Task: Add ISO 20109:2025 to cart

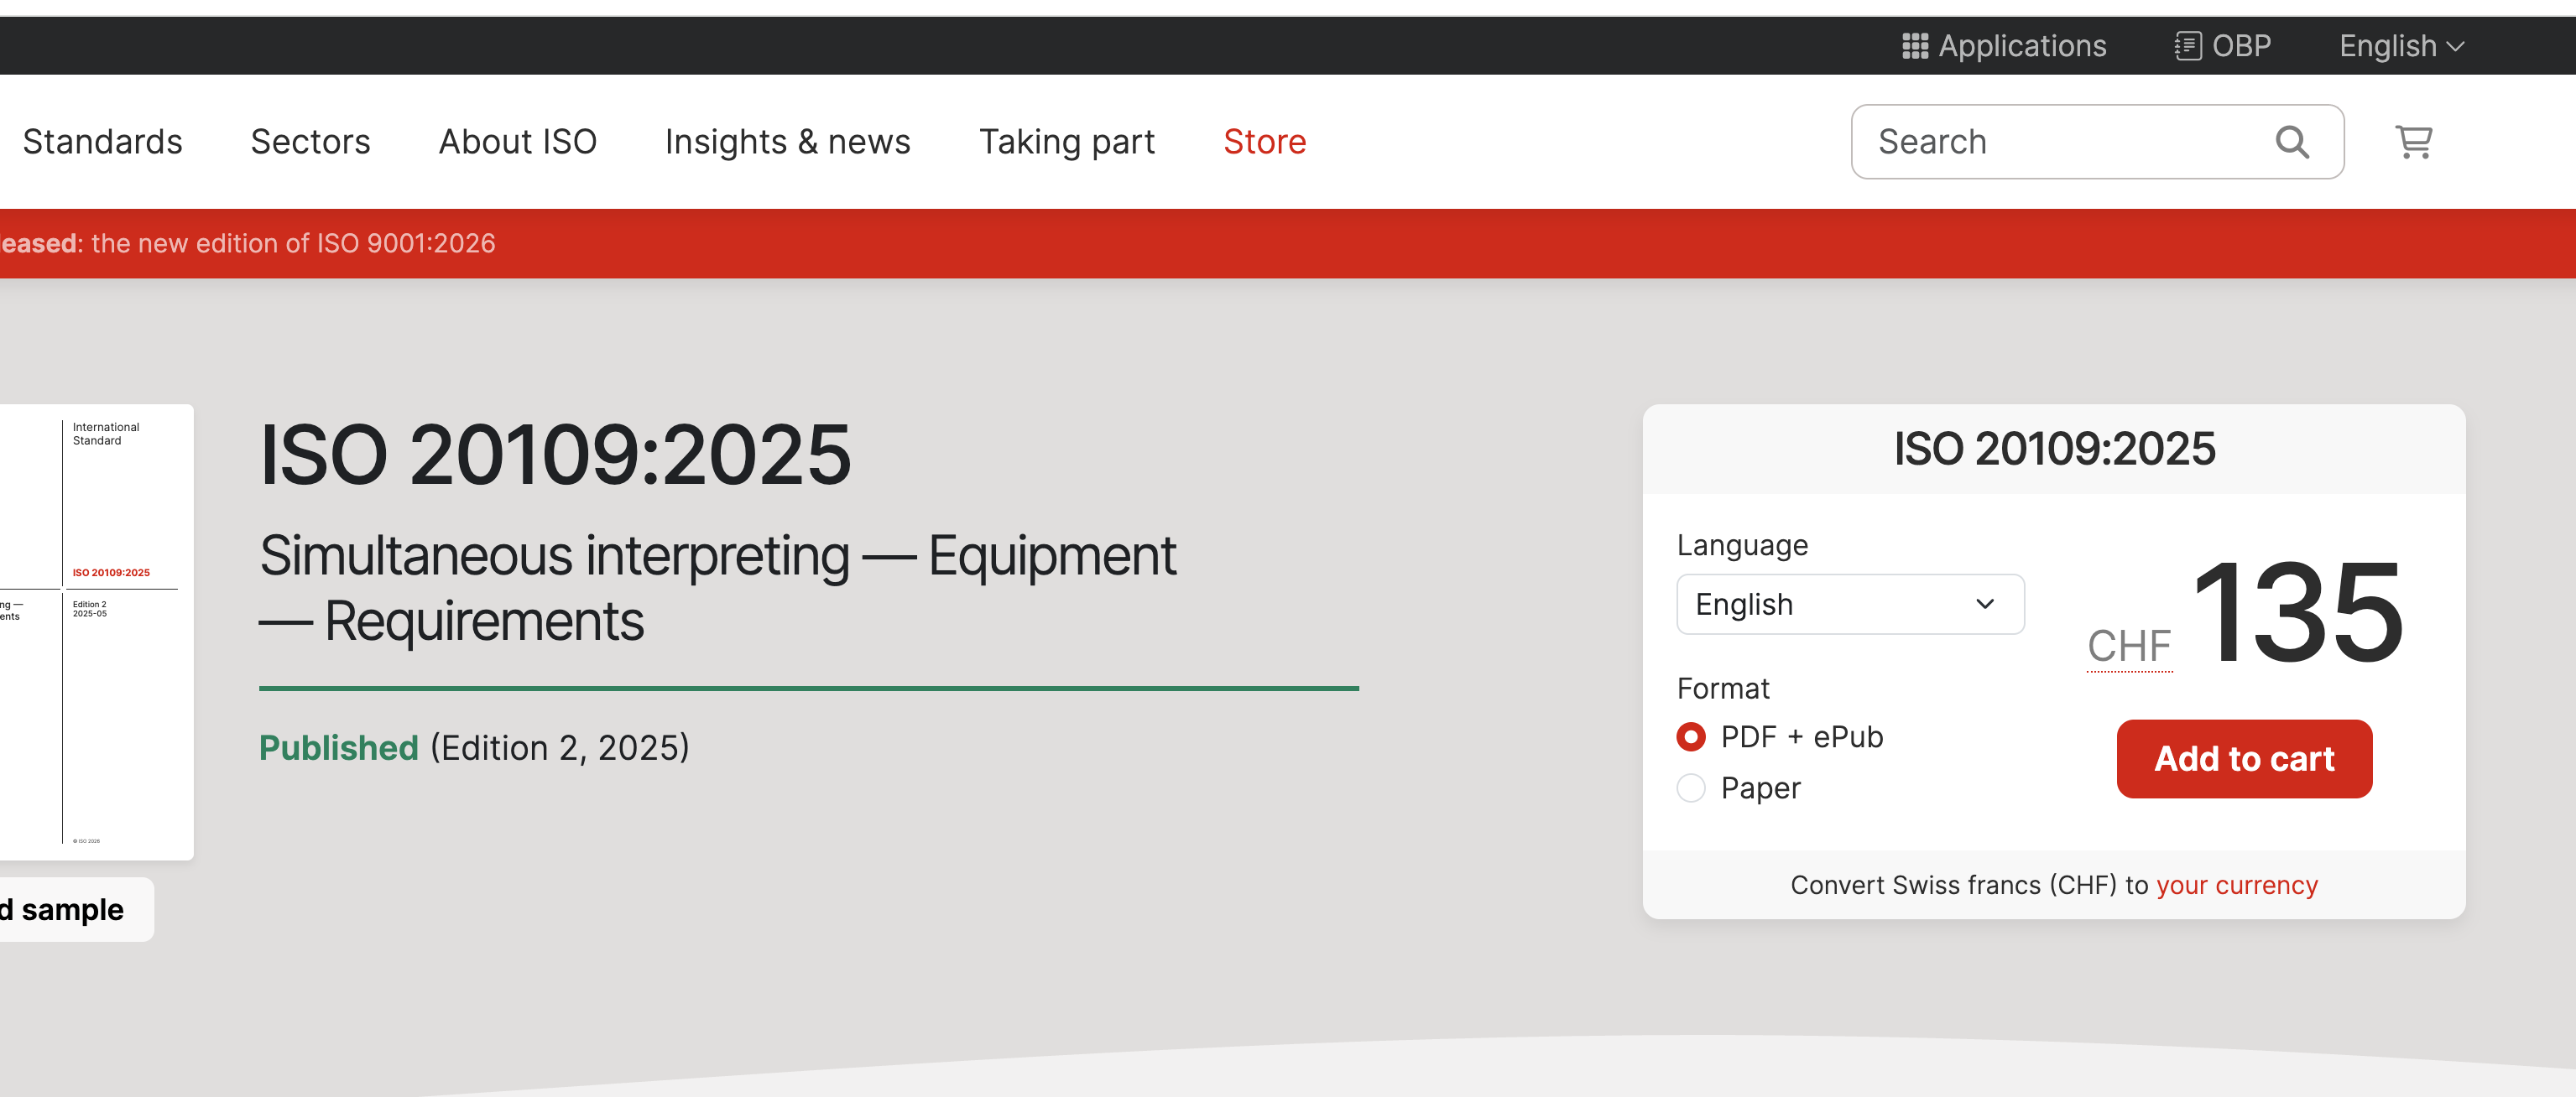Action: 2244,759
